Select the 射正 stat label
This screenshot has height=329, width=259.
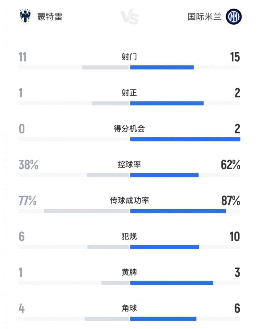tap(129, 93)
